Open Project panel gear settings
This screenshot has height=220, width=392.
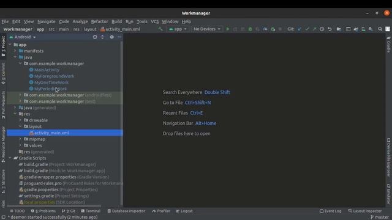click(111, 37)
